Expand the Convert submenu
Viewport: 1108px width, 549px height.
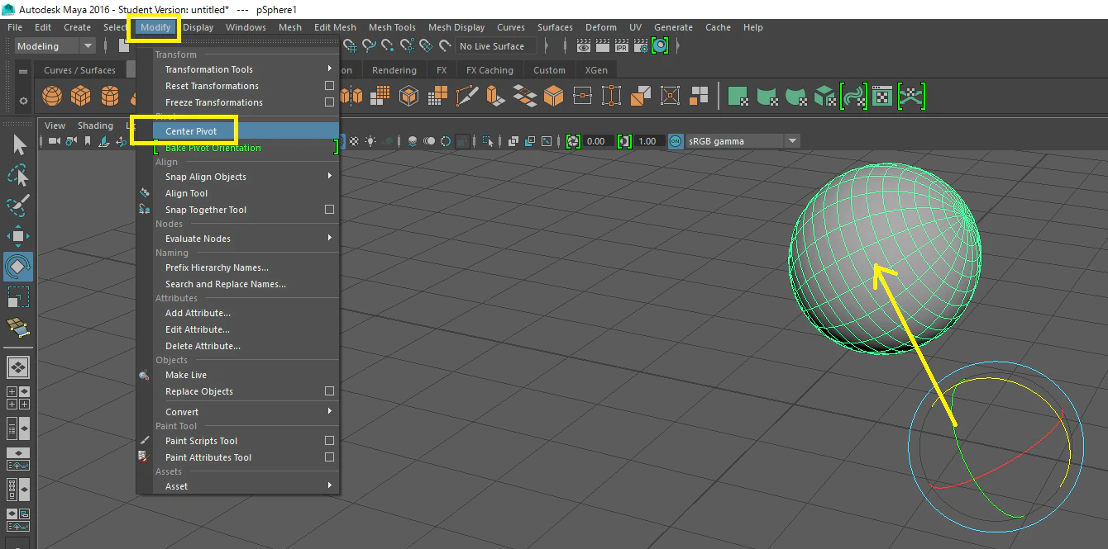coord(246,412)
